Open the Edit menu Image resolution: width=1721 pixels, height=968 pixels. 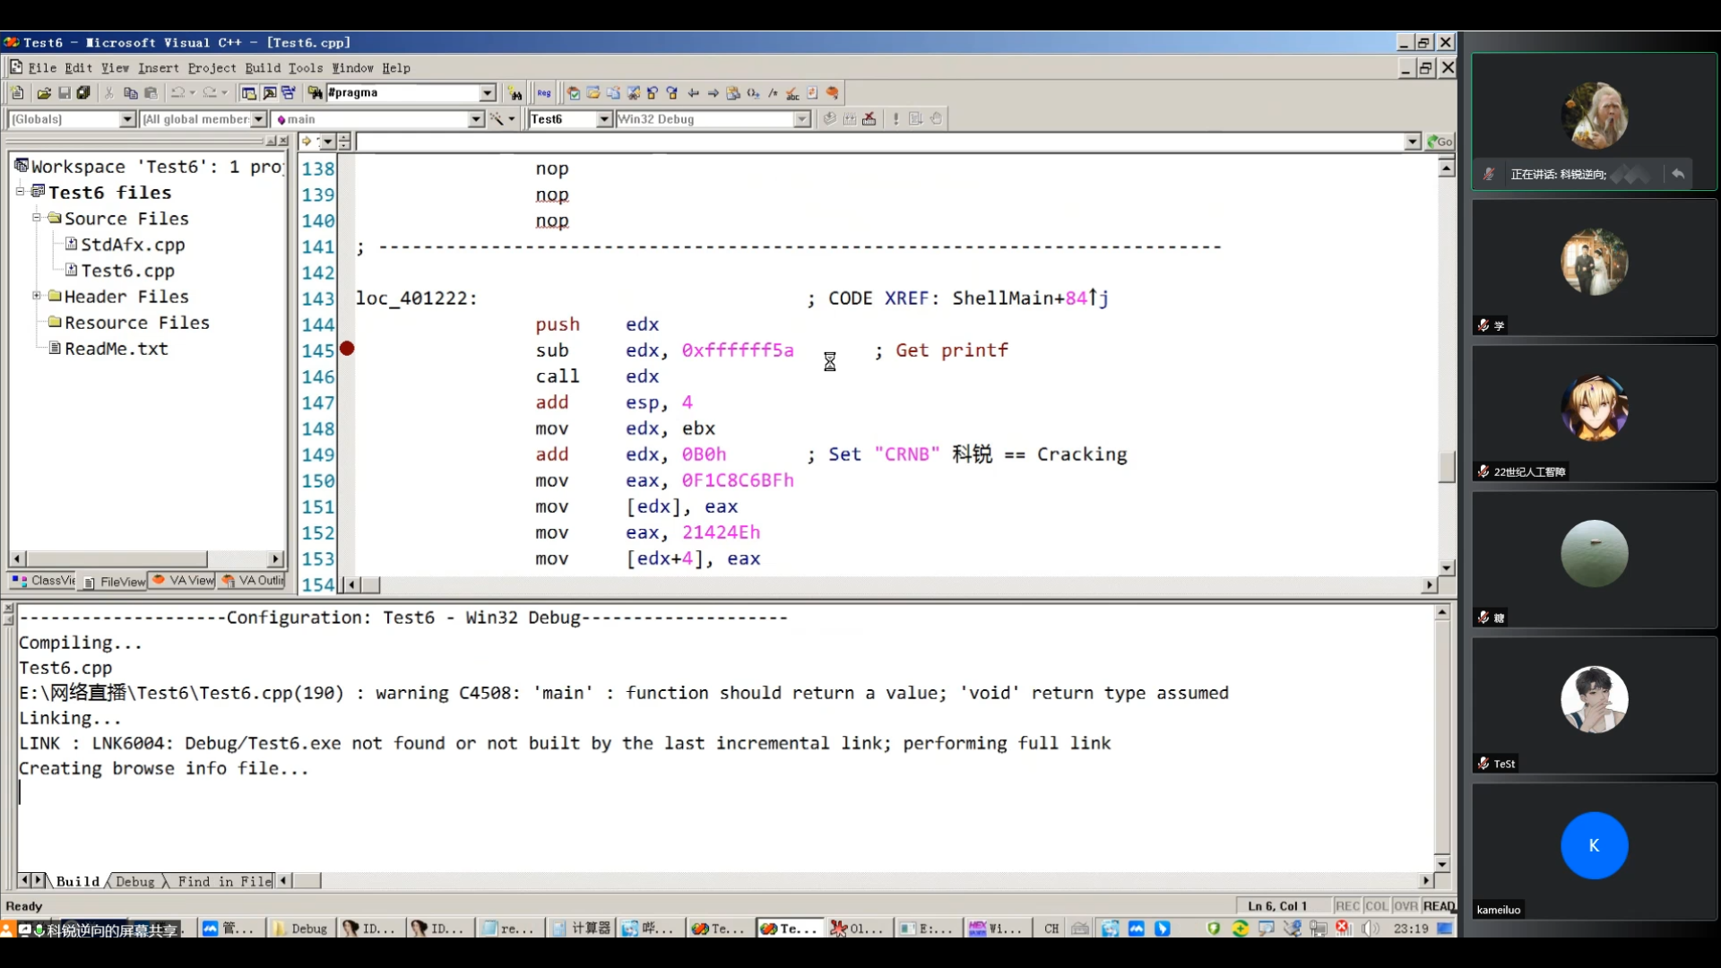click(78, 68)
